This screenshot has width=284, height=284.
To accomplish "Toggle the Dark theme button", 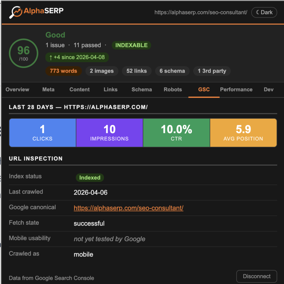I will coord(264,12).
